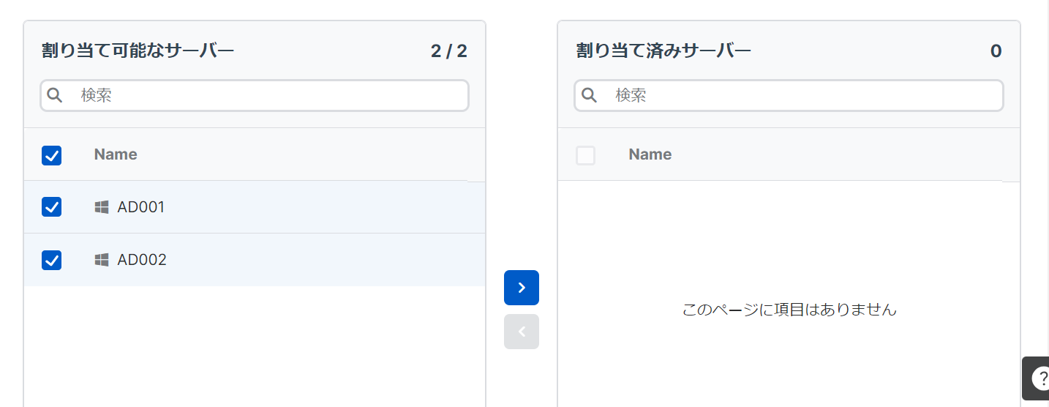The width and height of the screenshot is (1049, 407).
Task: Select the AD002 server name
Action: pos(142,260)
